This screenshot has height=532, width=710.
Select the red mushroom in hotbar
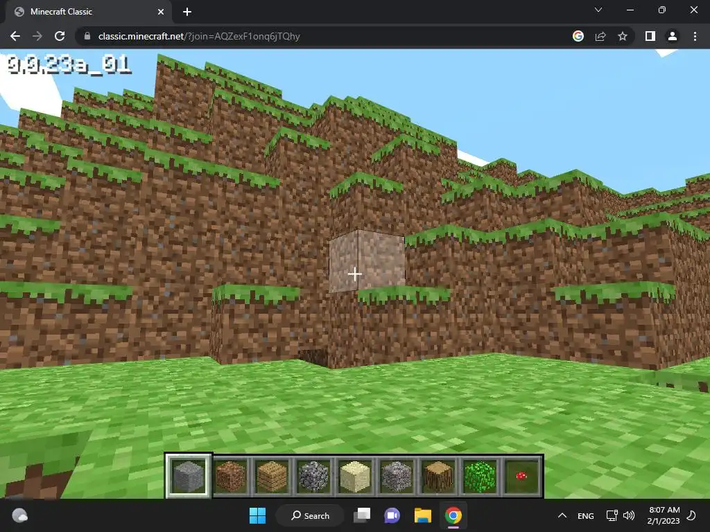(521, 476)
